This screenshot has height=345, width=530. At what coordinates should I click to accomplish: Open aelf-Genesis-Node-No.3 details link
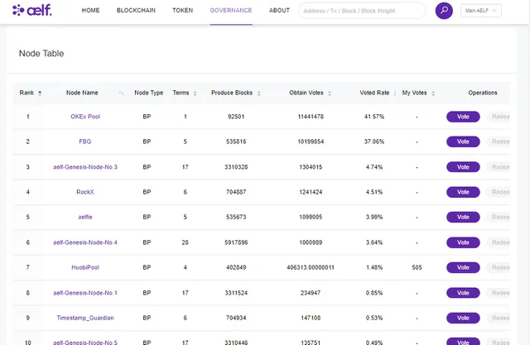[85, 167]
